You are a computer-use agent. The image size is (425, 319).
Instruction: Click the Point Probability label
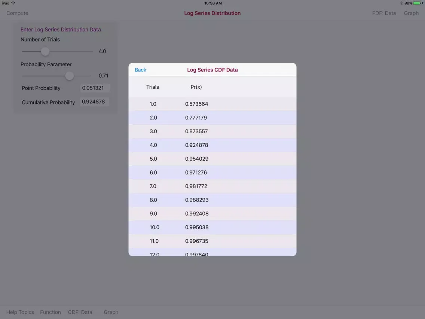coord(41,88)
